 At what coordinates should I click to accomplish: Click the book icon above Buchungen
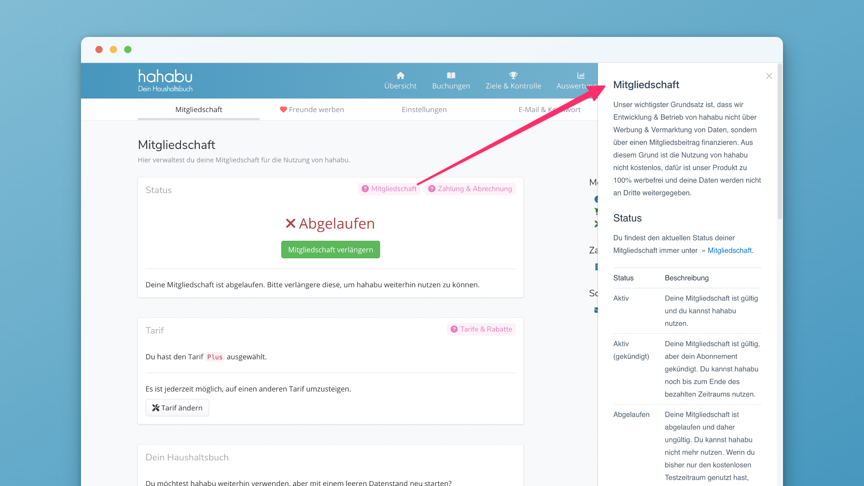[451, 75]
